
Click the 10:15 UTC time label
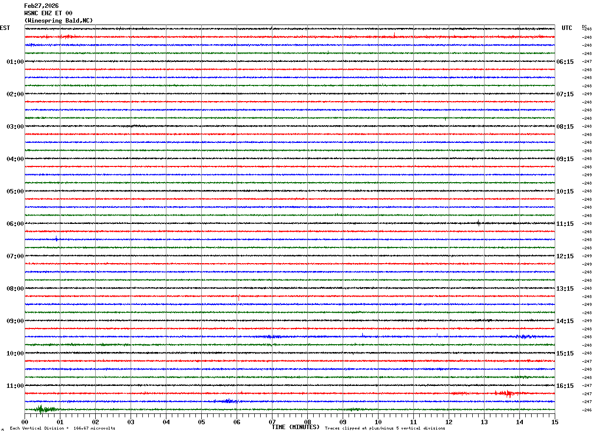pos(565,191)
